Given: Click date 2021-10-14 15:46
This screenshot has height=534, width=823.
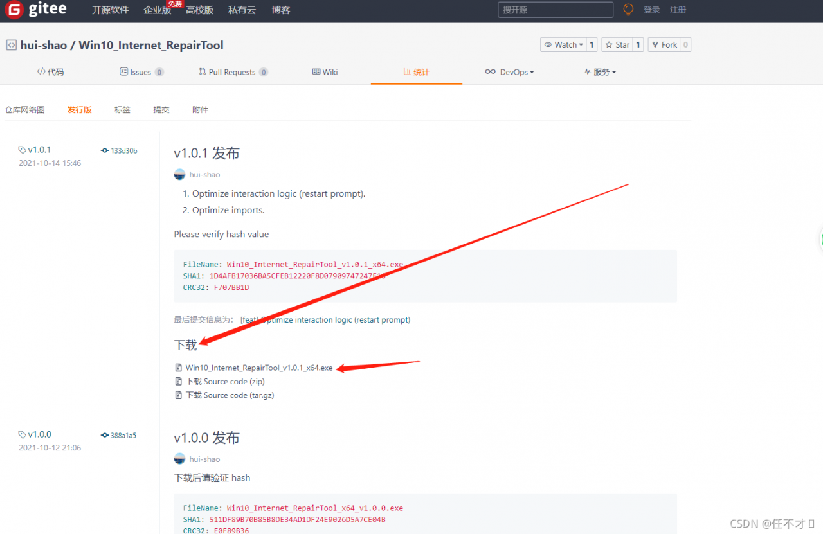Looking at the screenshot, I should 50,163.
